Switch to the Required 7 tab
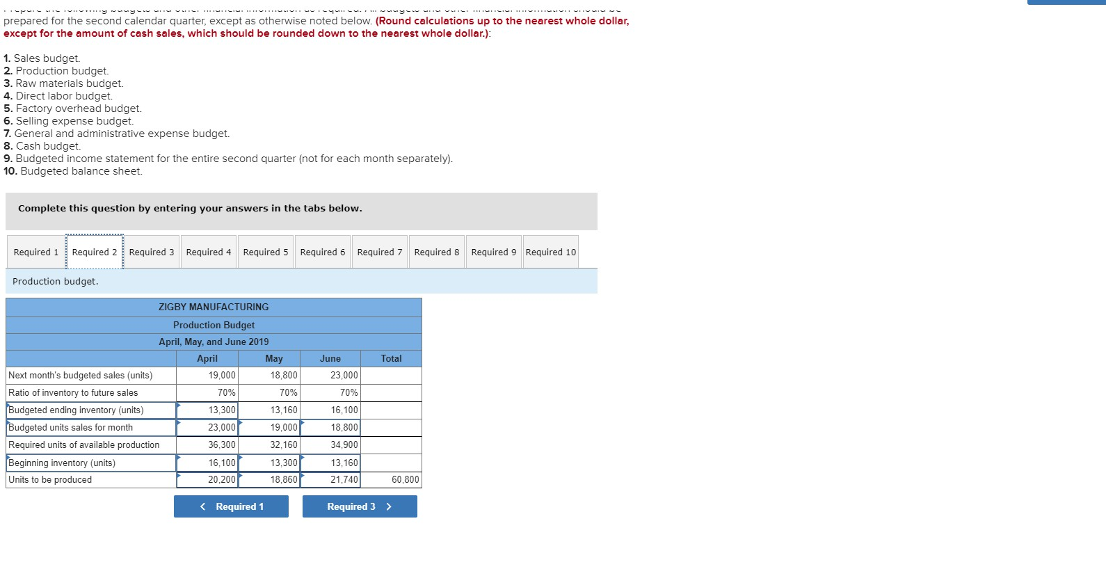Viewport: 1106px width, 569px height. point(380,252)
